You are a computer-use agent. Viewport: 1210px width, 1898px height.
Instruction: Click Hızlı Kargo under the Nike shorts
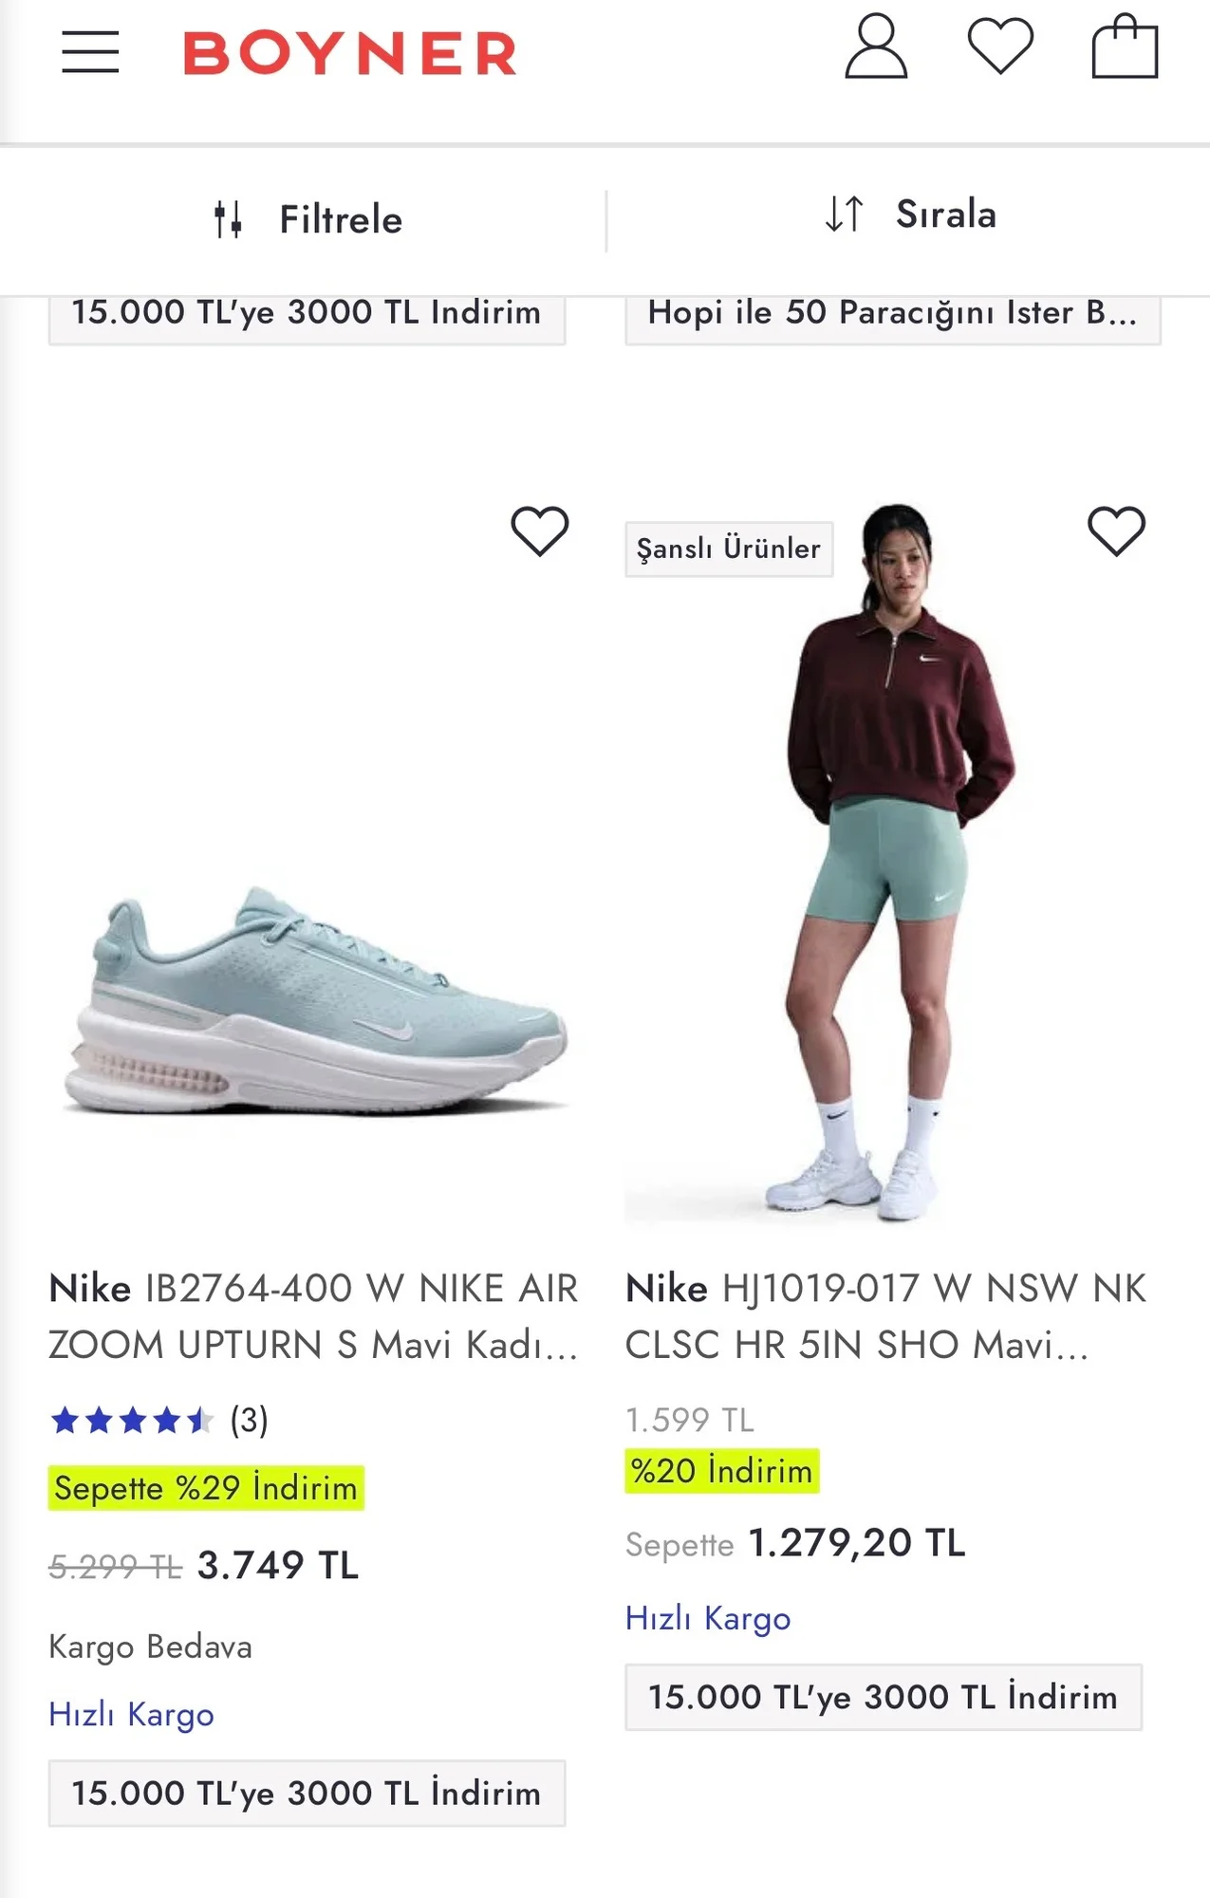[708, 1618]
